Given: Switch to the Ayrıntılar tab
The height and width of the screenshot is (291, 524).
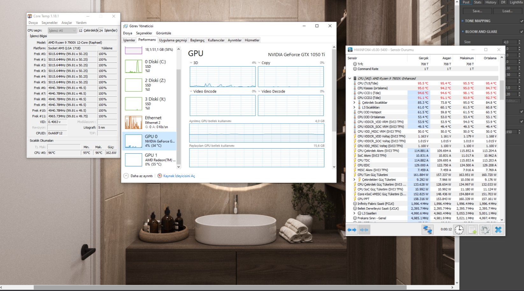Looking at the screenshot, I should (x=234, y=40).
